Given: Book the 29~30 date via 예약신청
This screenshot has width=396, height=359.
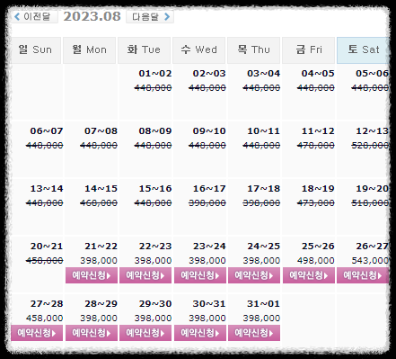Looking at the screenshot, I should [x=145, y=333].
